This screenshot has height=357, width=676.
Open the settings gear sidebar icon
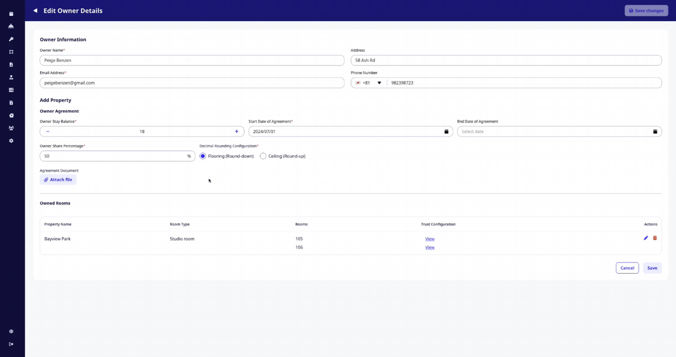[11, 140]
